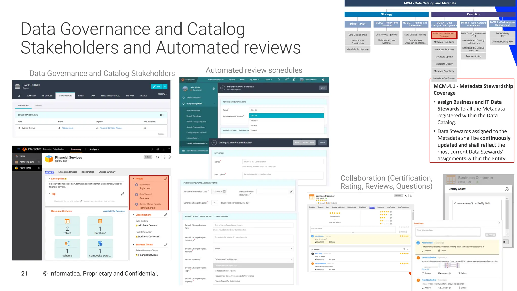Edit Periodic Review Recurrence with pencil icon

click(291, 191)
